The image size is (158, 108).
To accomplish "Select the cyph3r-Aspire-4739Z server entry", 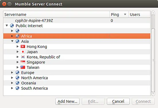I will pyautogui.click(x=77, y=21).
